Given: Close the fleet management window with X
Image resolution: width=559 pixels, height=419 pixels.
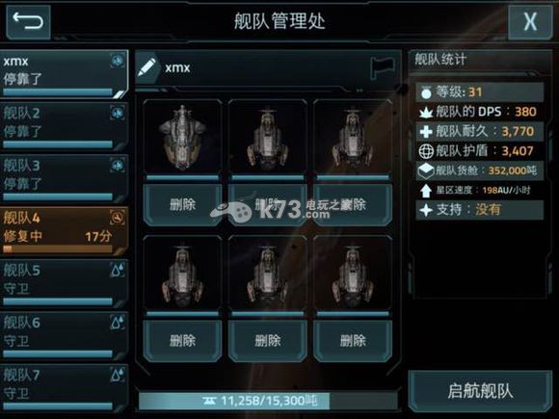Looking at the screenshot, I should click(530, 22).
